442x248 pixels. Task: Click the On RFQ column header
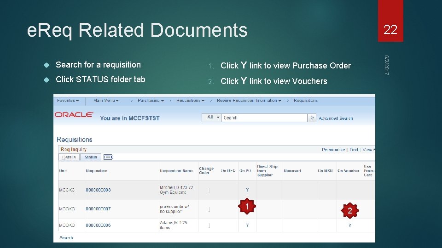[x=228, y=171]
